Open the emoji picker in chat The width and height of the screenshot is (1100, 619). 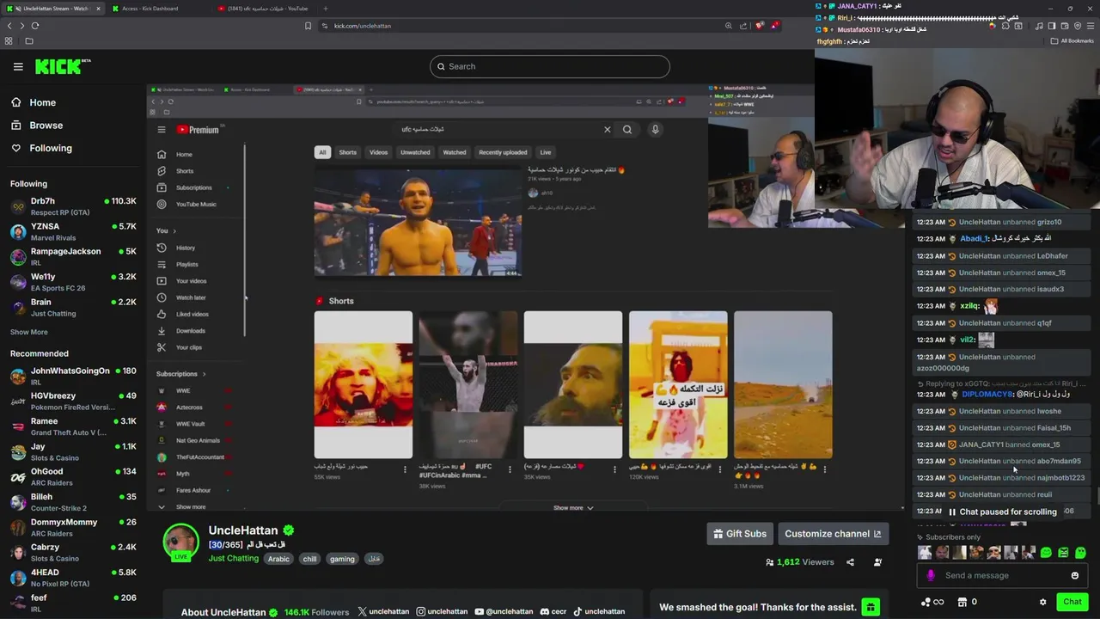(1074, 576)
